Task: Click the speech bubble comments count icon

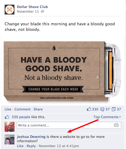Action: pos(102,109)
